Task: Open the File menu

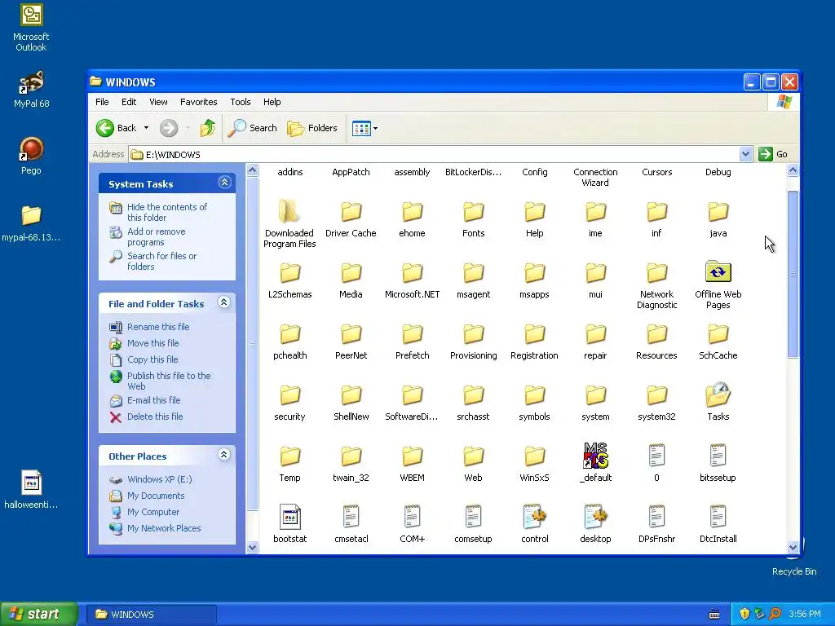Action: click(102, 102)
